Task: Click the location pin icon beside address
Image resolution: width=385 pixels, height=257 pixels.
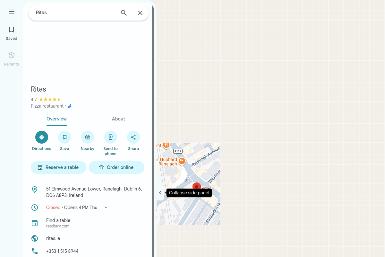Action: [x=35, y=190]
